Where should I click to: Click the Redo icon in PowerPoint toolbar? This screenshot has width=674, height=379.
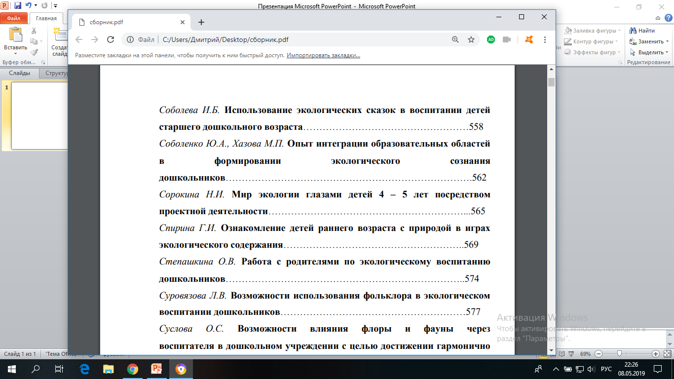click(x=44, y=6)
